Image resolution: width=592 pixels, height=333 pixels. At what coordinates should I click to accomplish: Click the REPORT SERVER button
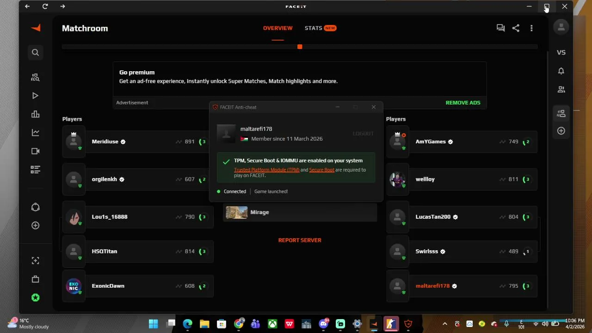(x=300, y=240)
